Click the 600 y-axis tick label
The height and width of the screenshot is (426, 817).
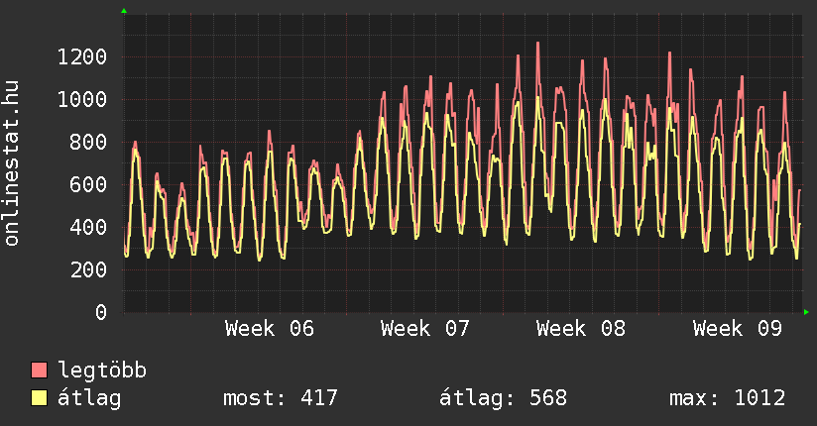[x=87, y=184]
